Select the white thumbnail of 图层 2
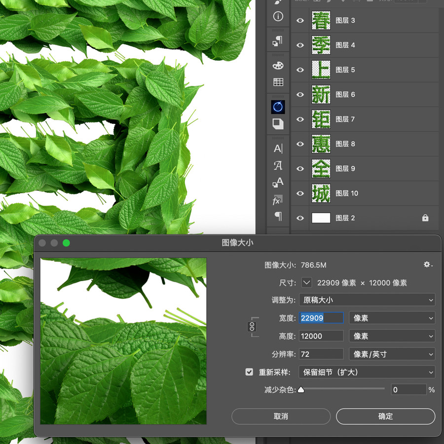444x444 pixels. 321,218
